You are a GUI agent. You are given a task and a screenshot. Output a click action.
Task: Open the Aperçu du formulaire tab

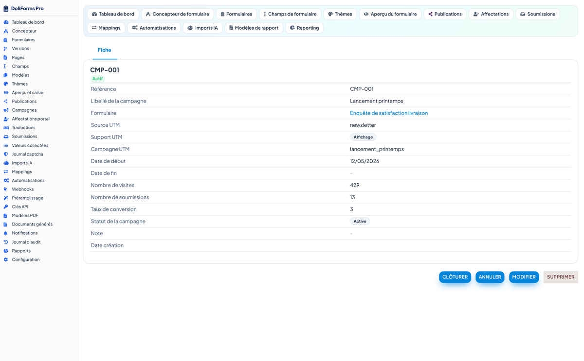point(390,14)
